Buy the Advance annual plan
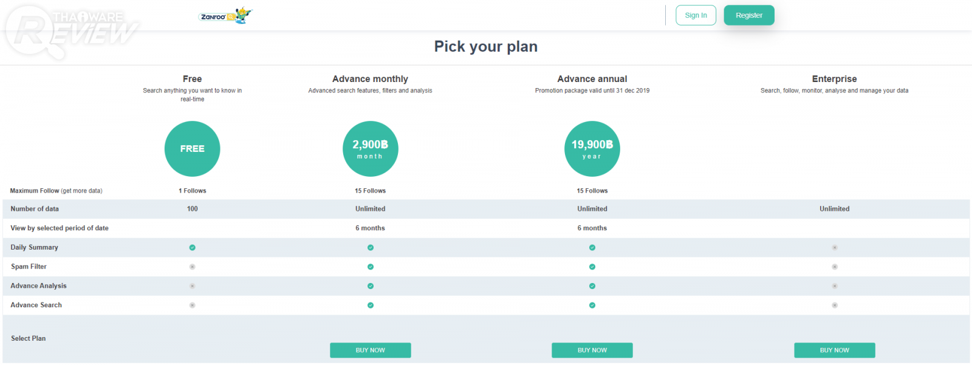The image size is (972, 365). (x=592, y=350)
